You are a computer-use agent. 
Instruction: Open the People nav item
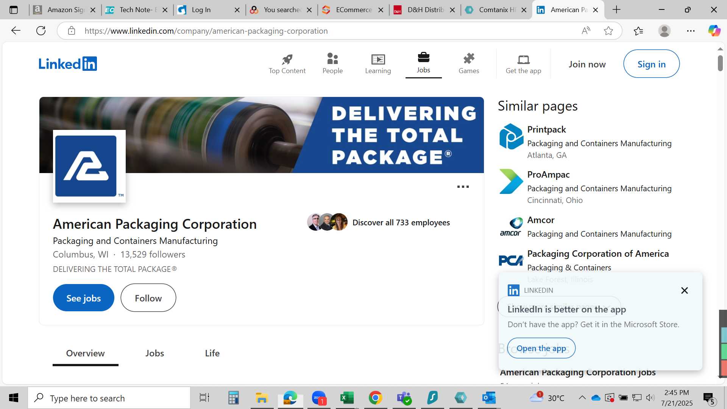tap(332, 64)
